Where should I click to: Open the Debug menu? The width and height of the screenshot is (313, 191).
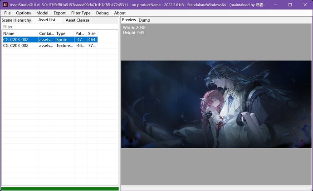[102, 13]
